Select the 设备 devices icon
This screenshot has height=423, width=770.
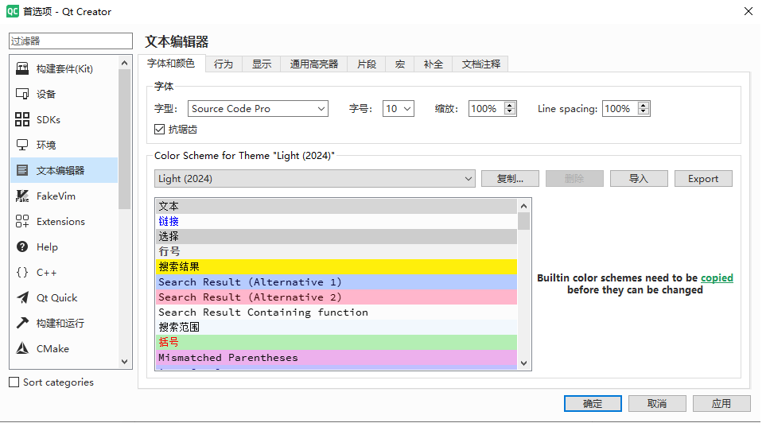click(x=22, y=94)
